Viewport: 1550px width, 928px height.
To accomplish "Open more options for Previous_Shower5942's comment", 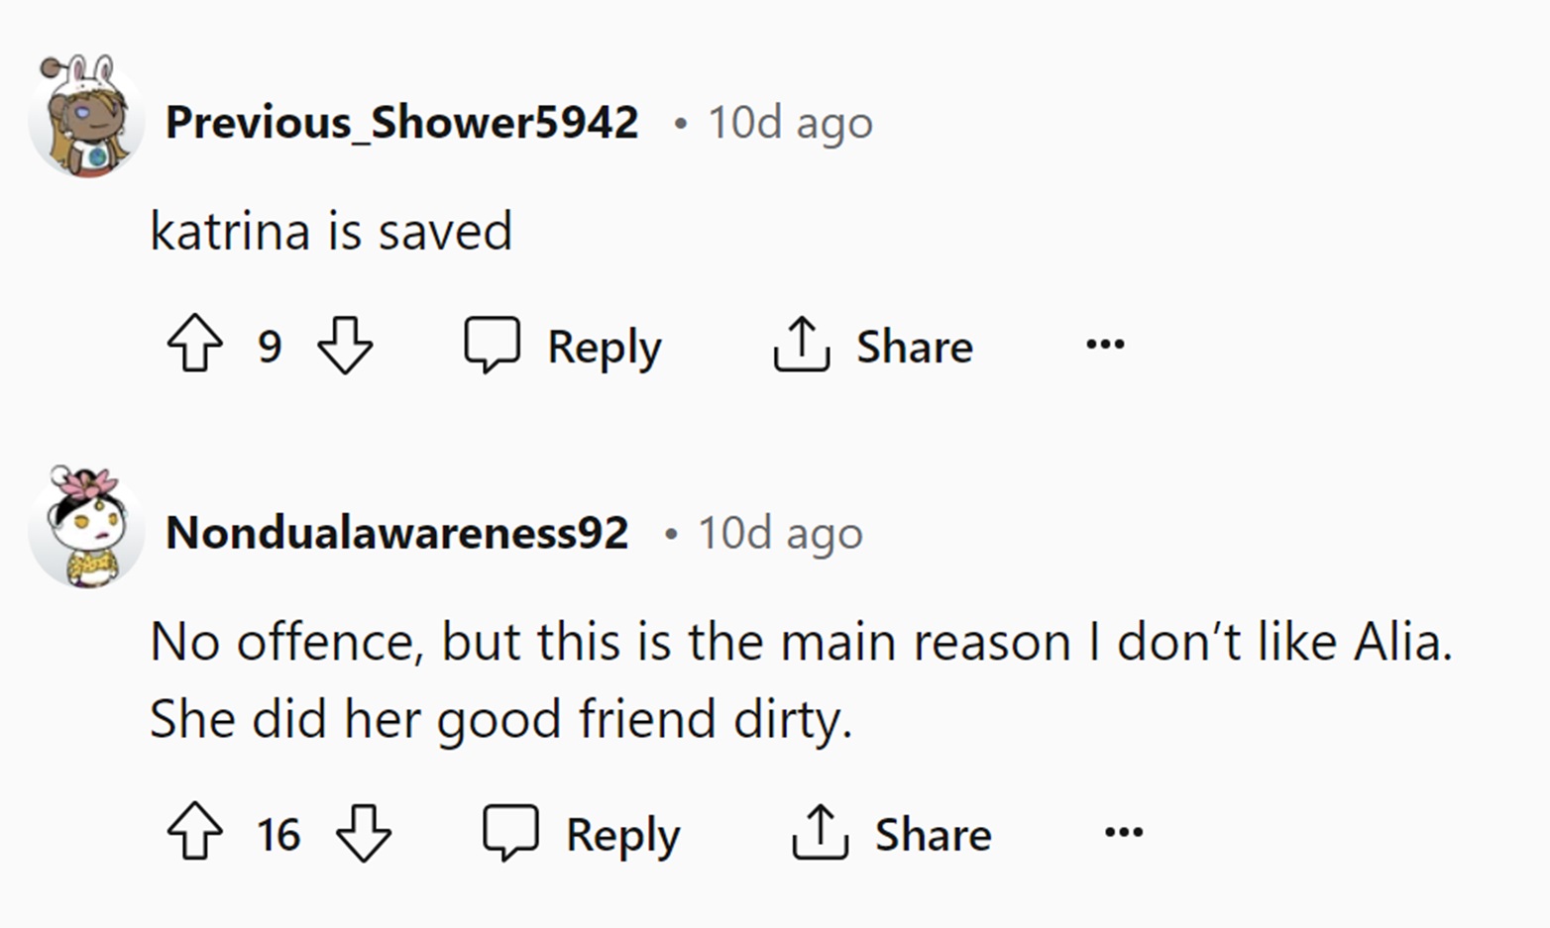I will pyautogui.click(x=1105, y=345).
